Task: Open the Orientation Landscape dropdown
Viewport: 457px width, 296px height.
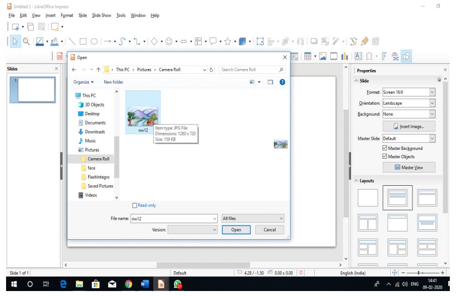Action: [x=432, y=103]
